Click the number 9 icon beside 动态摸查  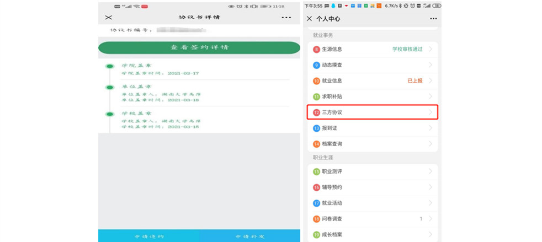pyautogui.click(x=316, y=65)
